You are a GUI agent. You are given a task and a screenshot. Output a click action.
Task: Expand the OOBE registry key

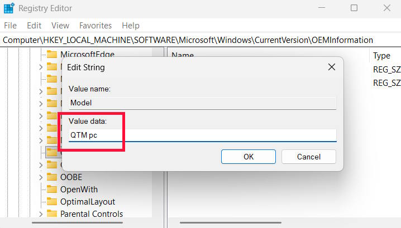[x=40, y=177]
